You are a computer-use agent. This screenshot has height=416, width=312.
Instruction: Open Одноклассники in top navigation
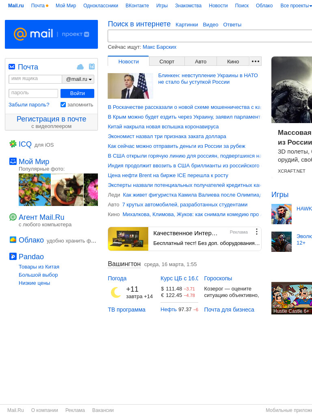coord(101,6)
